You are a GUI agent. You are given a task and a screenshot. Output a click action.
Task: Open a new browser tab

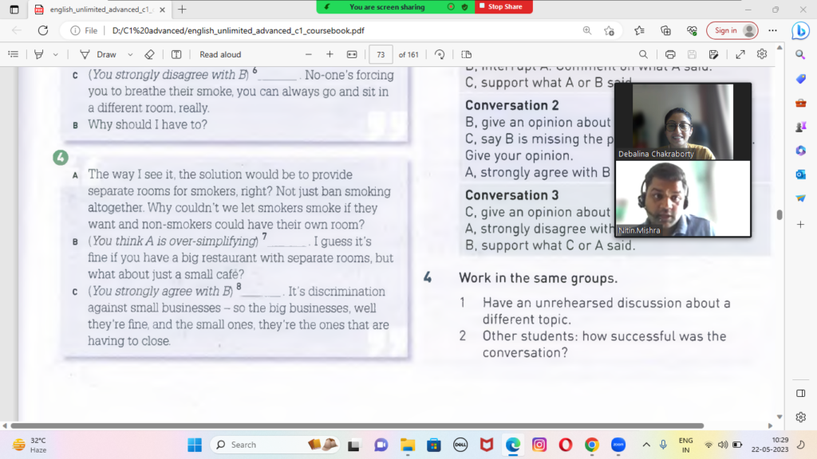182,10
